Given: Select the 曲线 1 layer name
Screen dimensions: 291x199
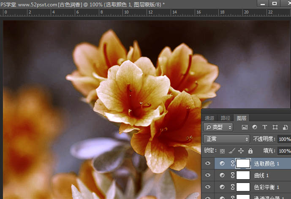Looking at the screenshot, I should coord(261,175).
